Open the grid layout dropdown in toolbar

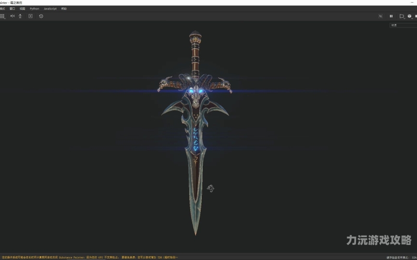pyautogui.click(x=3, y=16)
